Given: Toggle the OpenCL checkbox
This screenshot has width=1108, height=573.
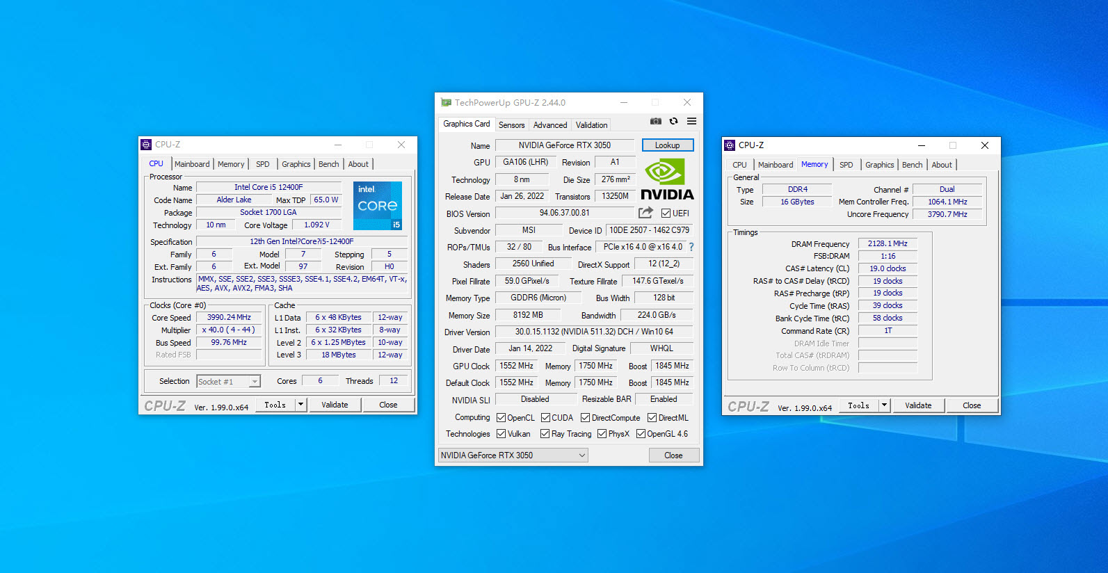Looking at the screenshot, I should [x=501, y=418].
